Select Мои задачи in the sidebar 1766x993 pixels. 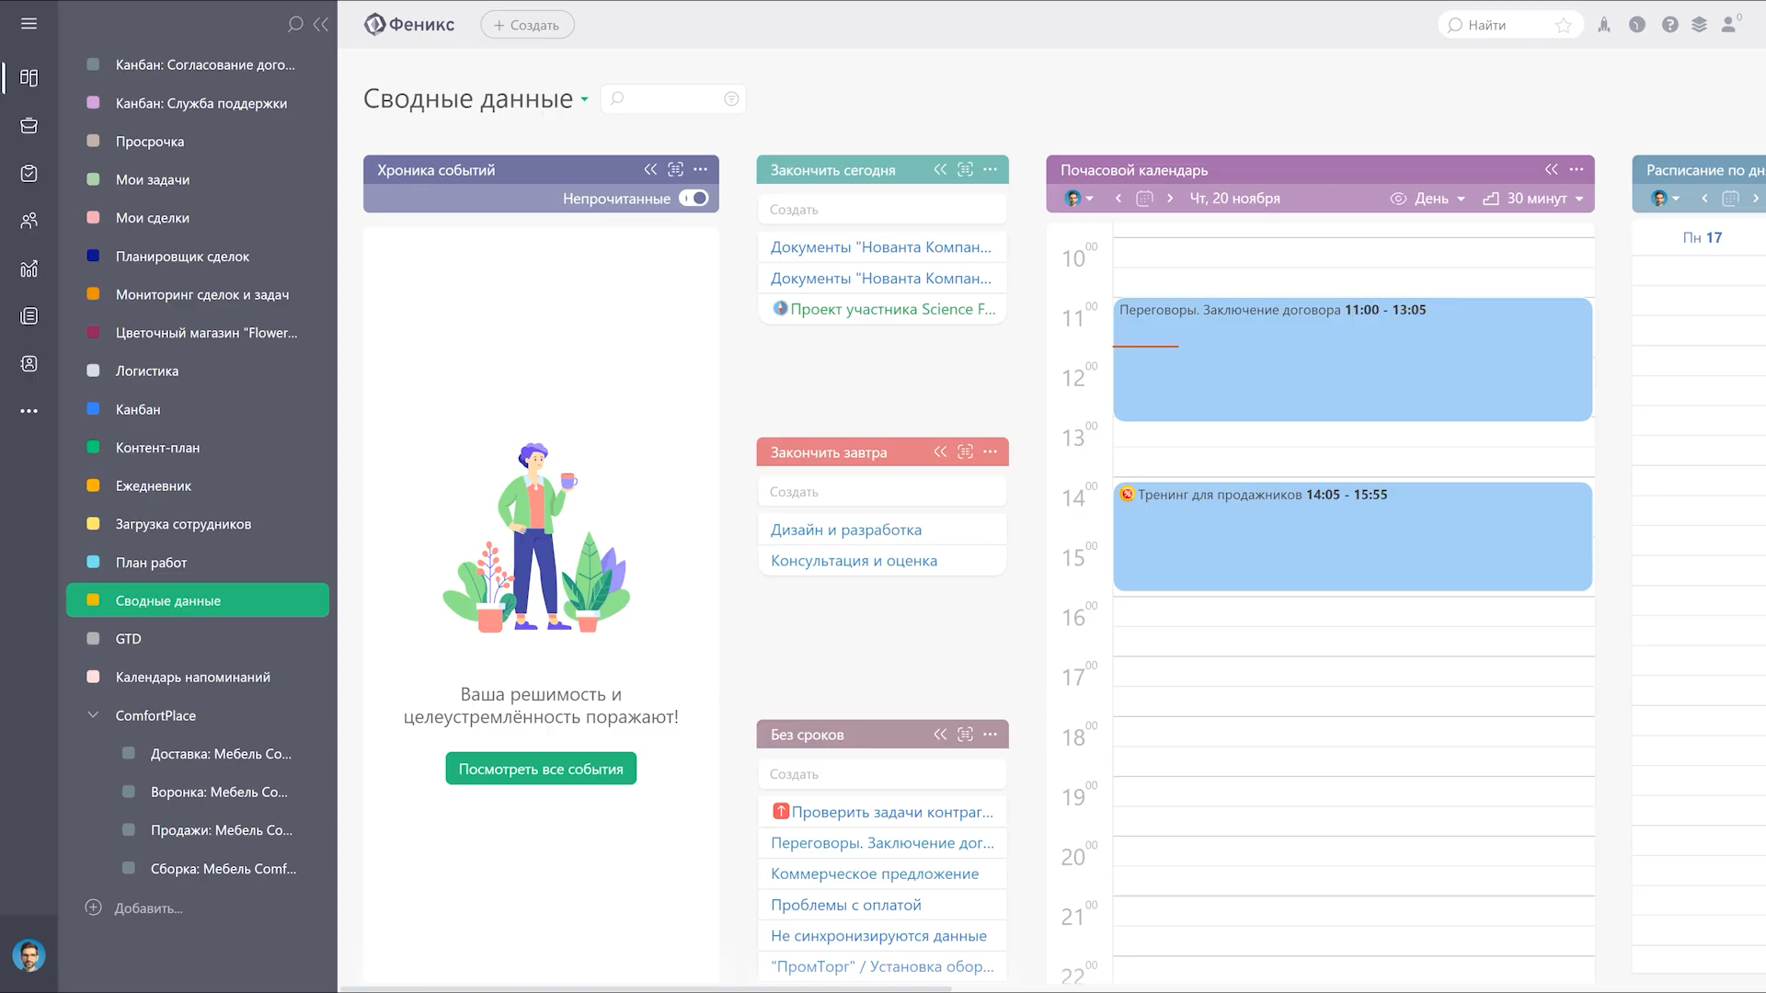[153, 179]
